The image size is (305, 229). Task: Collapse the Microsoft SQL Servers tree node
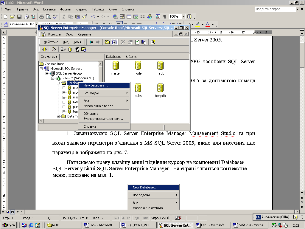(41, 69)
